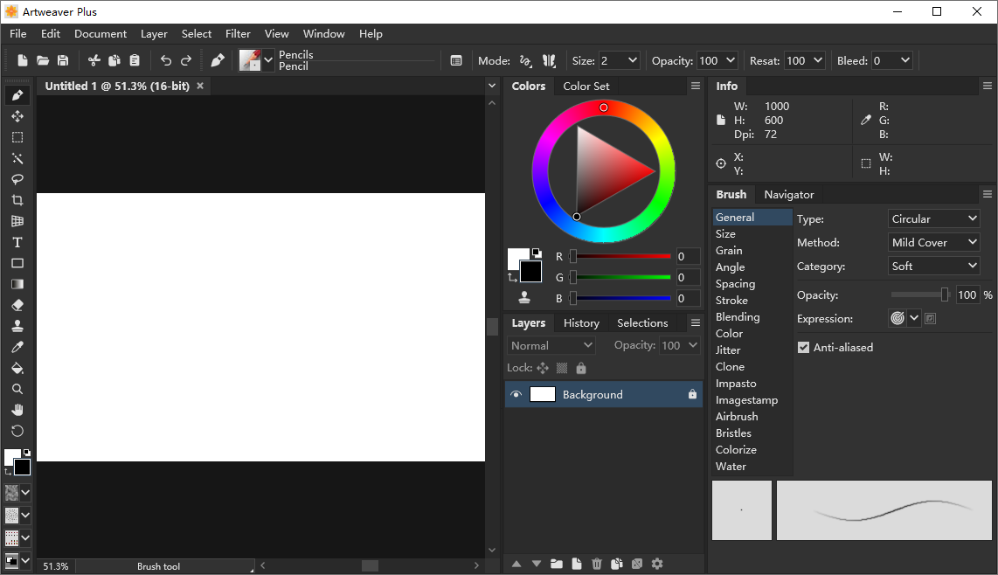The image size is (998, 575).
Task: Click the red R color slider
Action: coord(620,257)
